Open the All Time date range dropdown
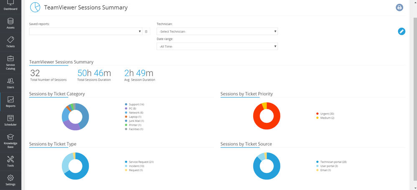This screenshot has height=190, width=417. (x=217, y=46)
